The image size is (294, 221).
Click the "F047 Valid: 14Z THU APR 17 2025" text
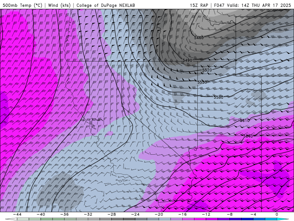[x=252, y=5]
